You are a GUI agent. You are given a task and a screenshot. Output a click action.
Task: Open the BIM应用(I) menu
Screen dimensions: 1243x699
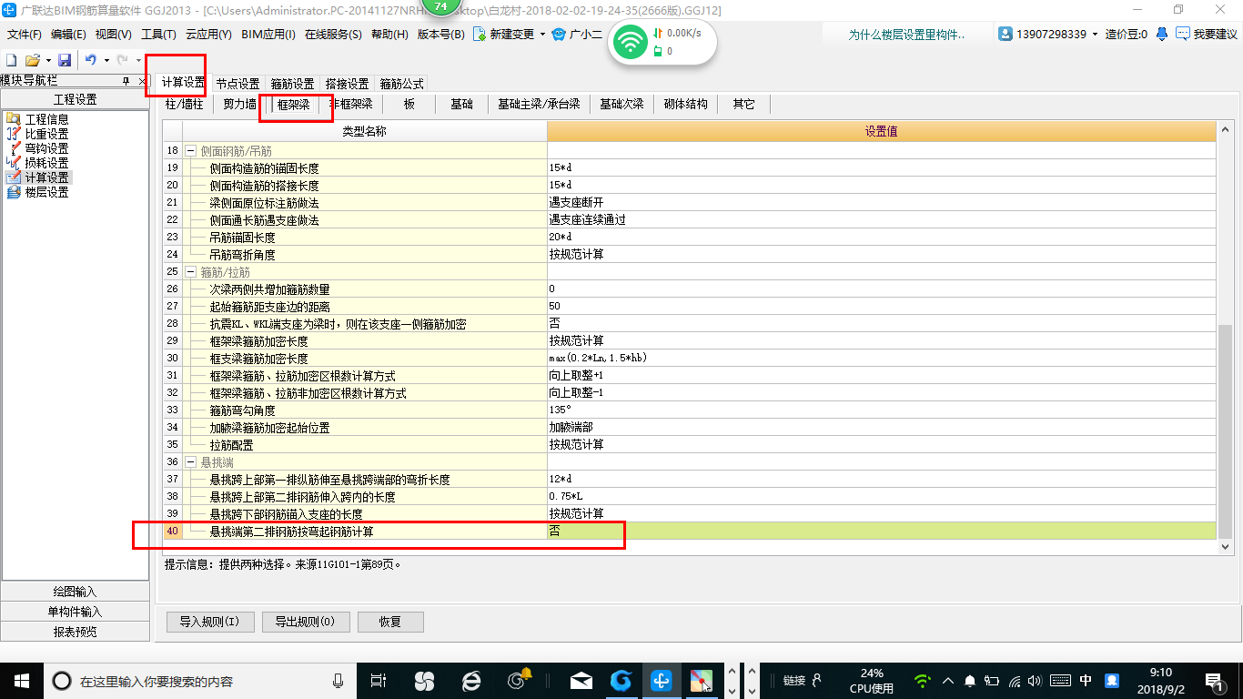(268, 35)
